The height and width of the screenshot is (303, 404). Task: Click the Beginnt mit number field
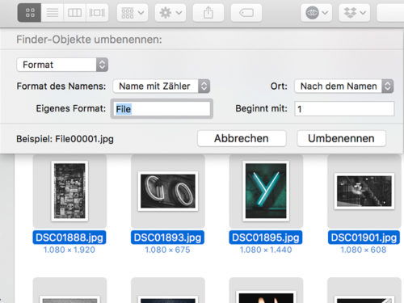(344, 109)
